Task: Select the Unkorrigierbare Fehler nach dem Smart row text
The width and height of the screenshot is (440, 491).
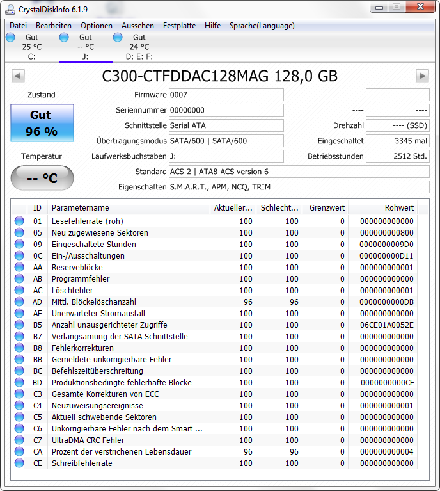Action: point(127,428)
